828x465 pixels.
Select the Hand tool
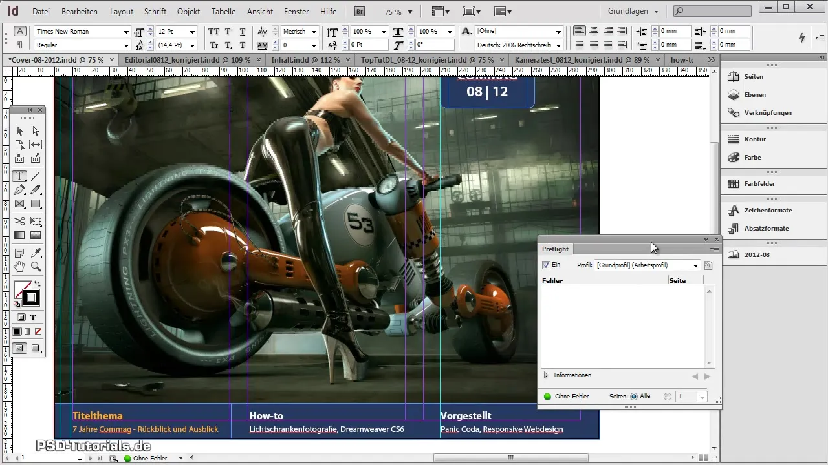tap(19, 266)
